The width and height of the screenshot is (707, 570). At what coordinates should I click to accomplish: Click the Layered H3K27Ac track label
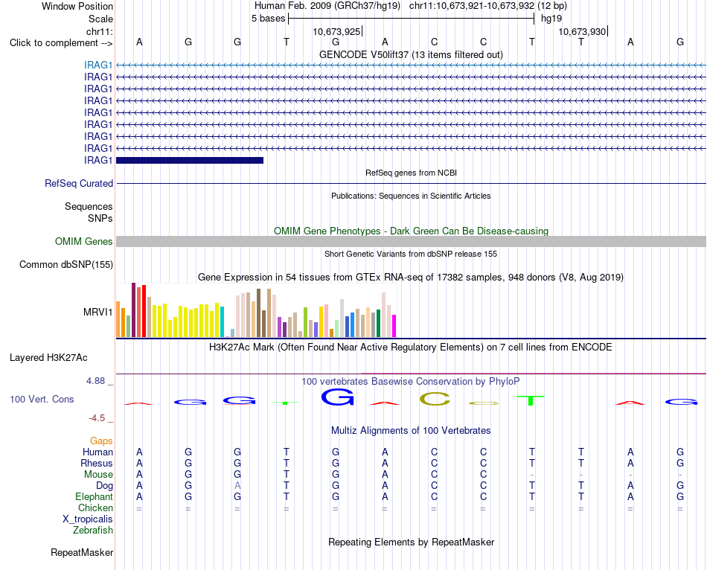coord(48,358)
